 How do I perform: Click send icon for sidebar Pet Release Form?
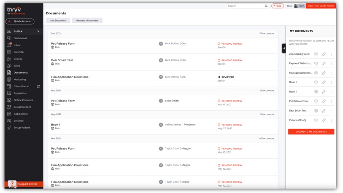316,102
